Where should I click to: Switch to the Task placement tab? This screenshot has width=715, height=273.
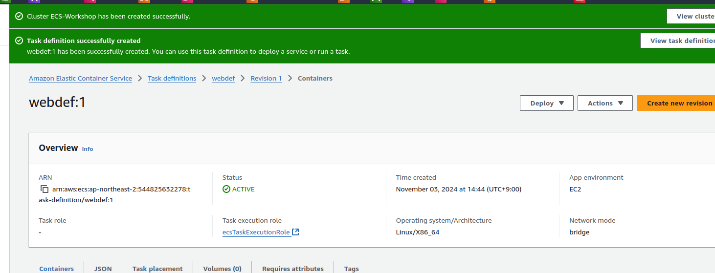(157, 269)
